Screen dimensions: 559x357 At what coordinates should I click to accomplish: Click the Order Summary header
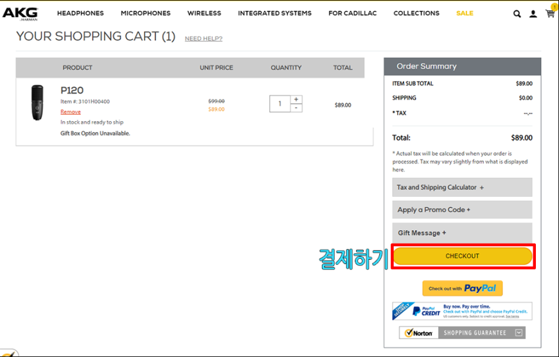(462, 67)
